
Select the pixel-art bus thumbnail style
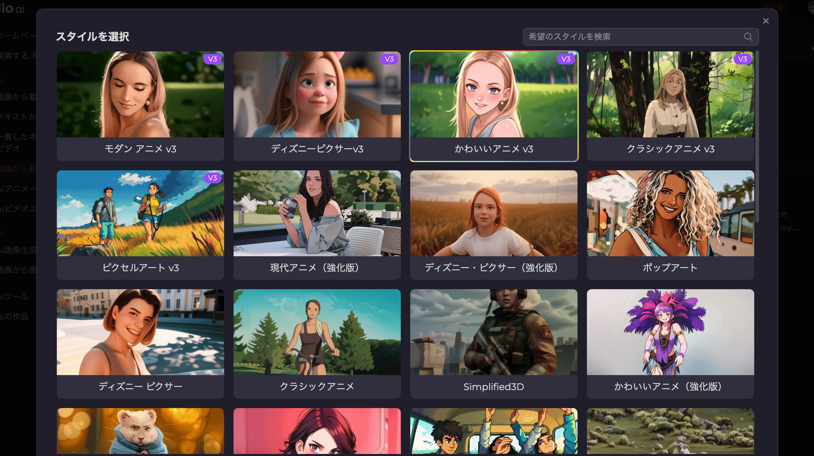pyautogui.click(x=494, y=431)
